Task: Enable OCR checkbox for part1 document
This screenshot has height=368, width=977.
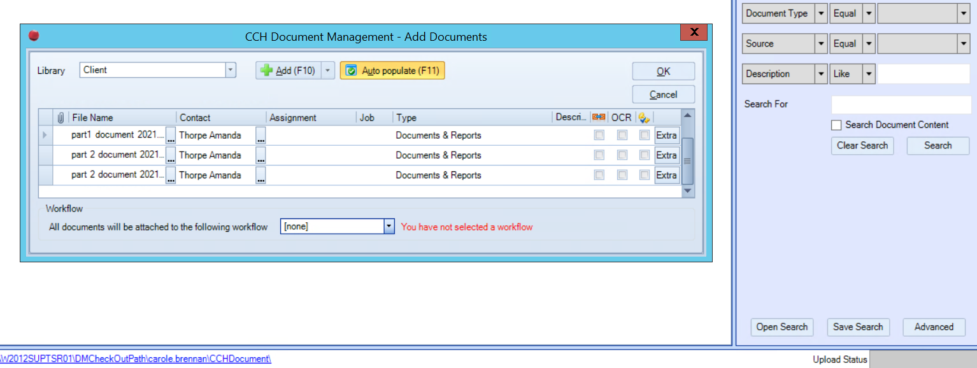Action: [622, 136]
